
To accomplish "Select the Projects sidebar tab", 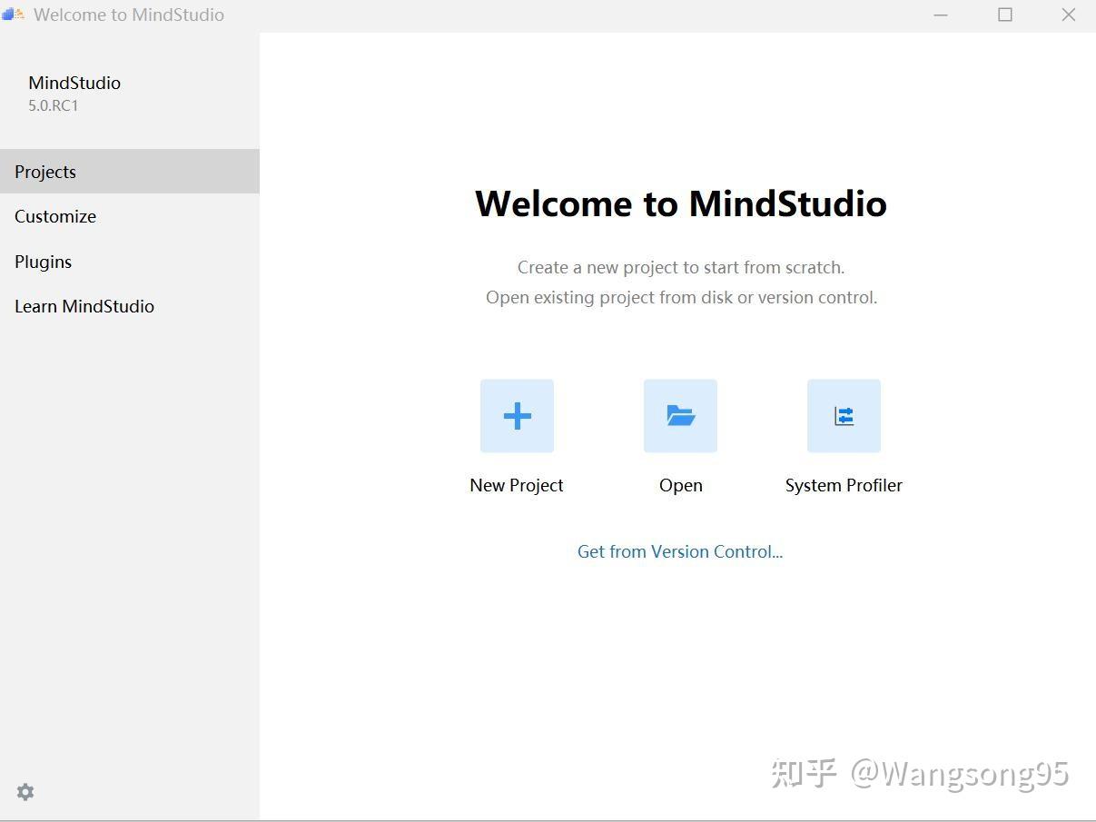I will click(130, 172).
